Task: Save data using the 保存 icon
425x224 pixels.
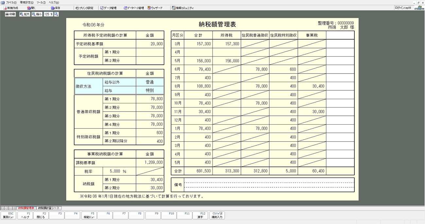Action: (56, 8)
